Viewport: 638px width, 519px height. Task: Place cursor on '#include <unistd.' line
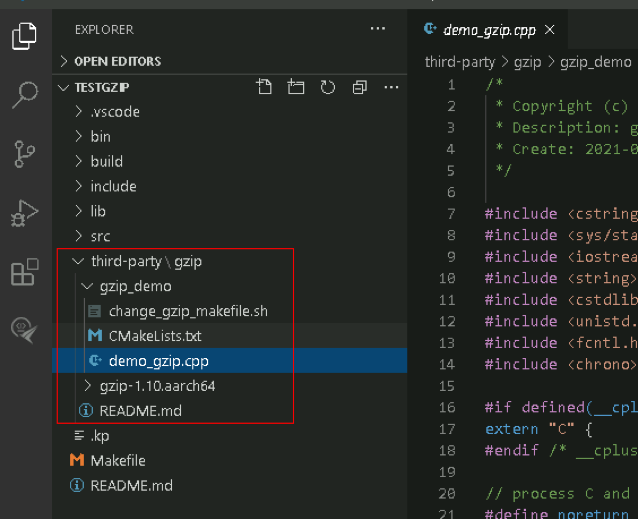tap(561, 322)
